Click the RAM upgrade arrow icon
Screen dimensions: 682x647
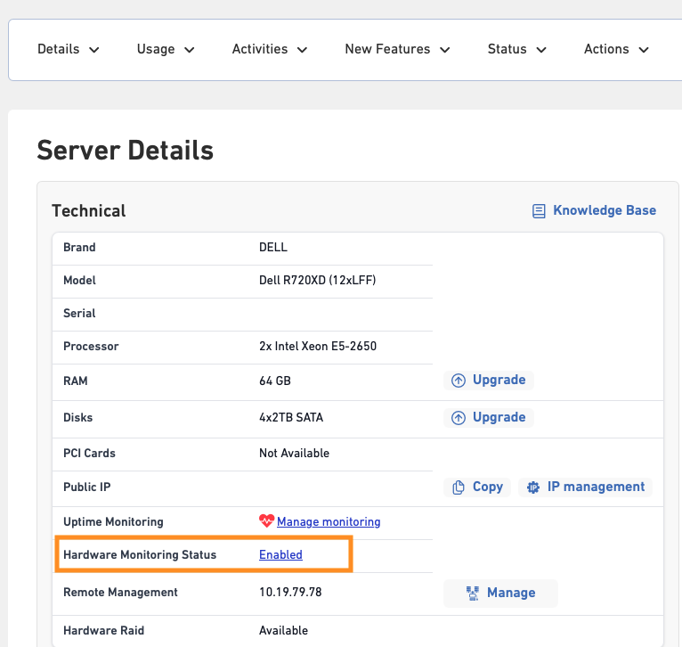click(x=458, y=381)
